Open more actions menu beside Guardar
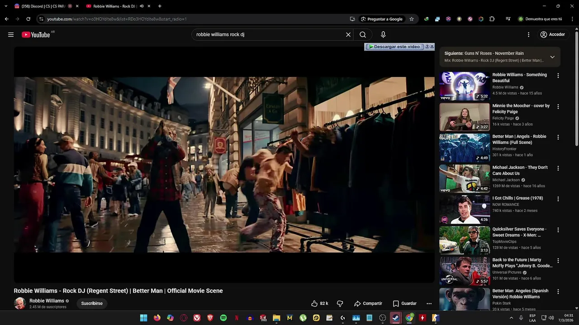579x325 pixels. tap(429, 303)
